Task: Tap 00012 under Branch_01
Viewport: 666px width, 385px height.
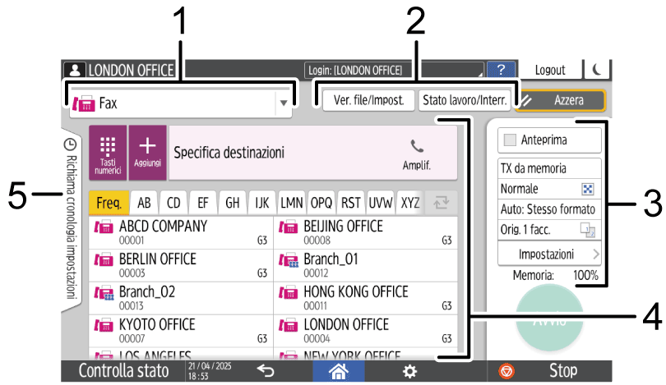Action: (x=316, y=273)
